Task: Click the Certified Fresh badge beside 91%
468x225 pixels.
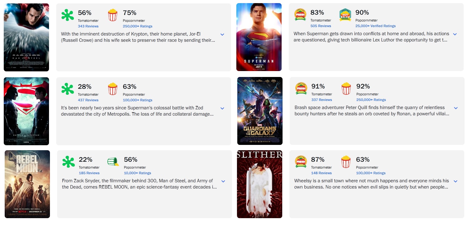Action: [301, 89]
